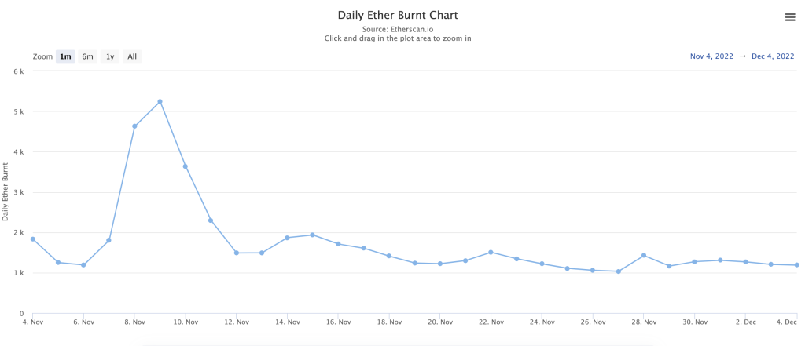Click the 8 Nov data point
This screenshot has width=805, height=346.
coord(134,126)
